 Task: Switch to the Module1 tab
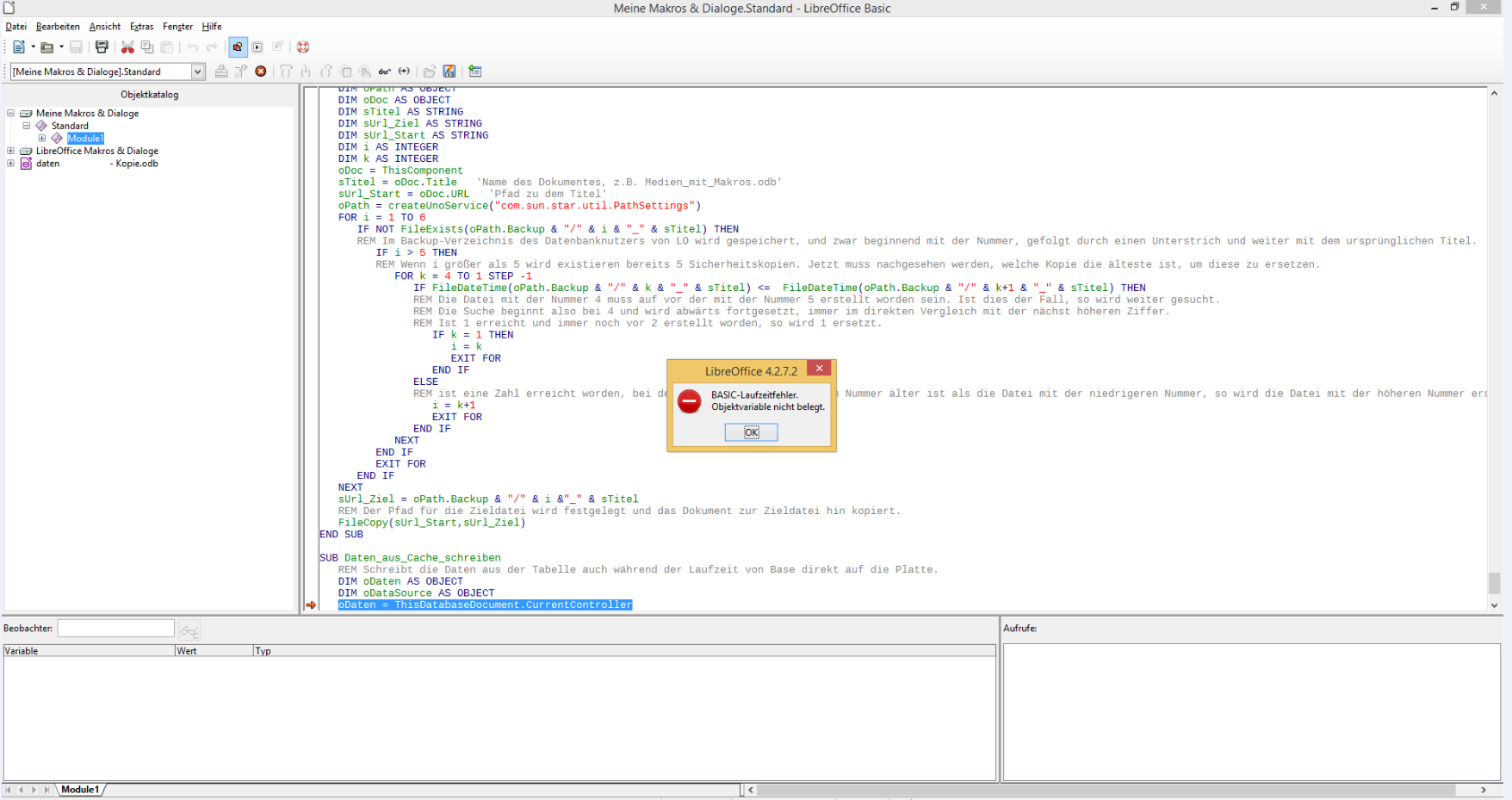tap(80, 790)
